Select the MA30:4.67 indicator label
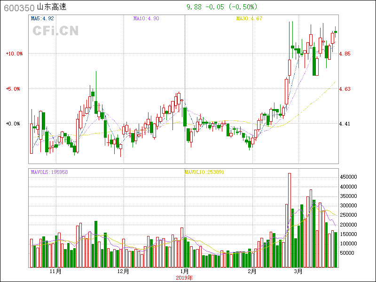The height and width of the screenshot is (282, 376). [249, 19]
